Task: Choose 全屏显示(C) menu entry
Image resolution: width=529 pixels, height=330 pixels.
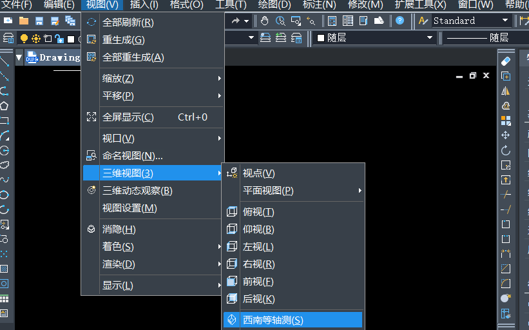Action: pos(153,117)
